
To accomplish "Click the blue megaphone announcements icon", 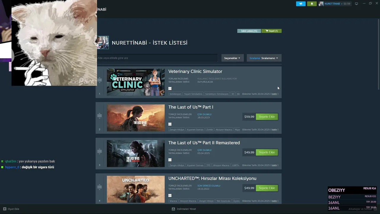I will (301, 4).
